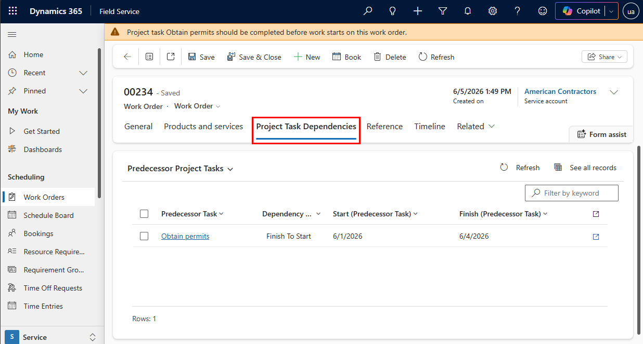Screen dimensions: 643x344
Task: Open the ua user account avatar
Action: point(631,11)
